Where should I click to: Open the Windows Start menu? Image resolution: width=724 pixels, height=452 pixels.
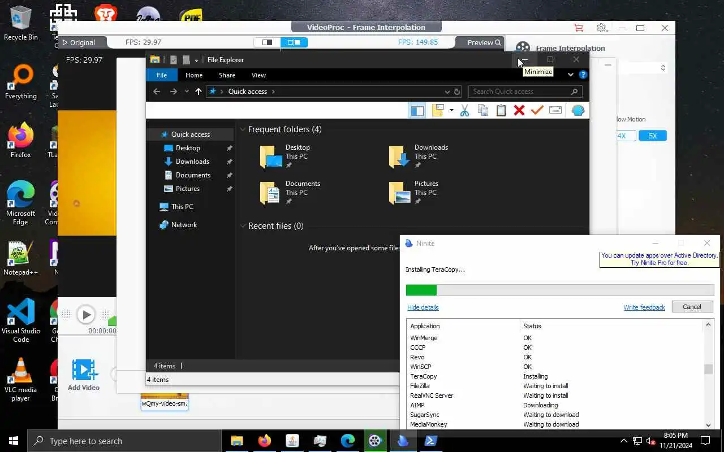pos(14,441)
